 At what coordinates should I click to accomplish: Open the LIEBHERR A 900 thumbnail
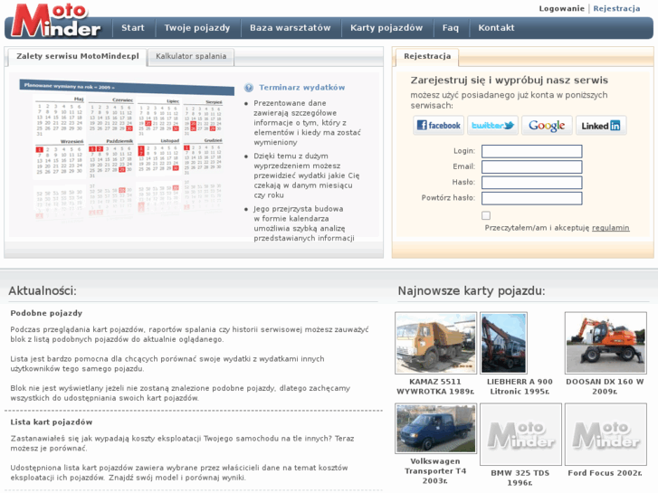click(503, 343)
